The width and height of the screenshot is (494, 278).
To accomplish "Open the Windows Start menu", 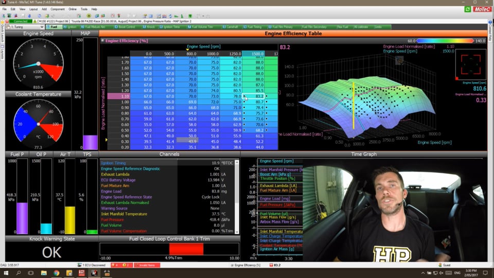I will 6,273.
